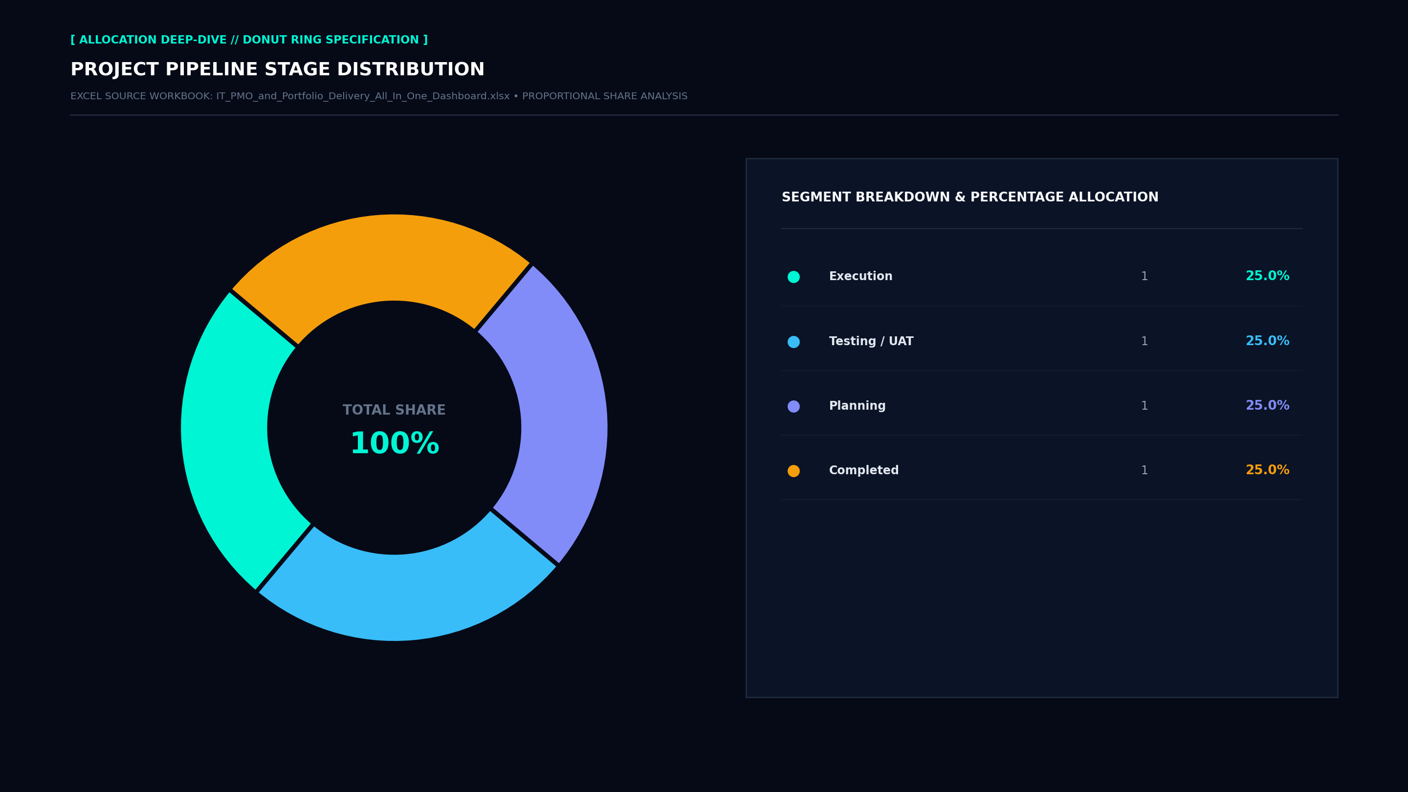Select the Planning row label

(857, 406)
